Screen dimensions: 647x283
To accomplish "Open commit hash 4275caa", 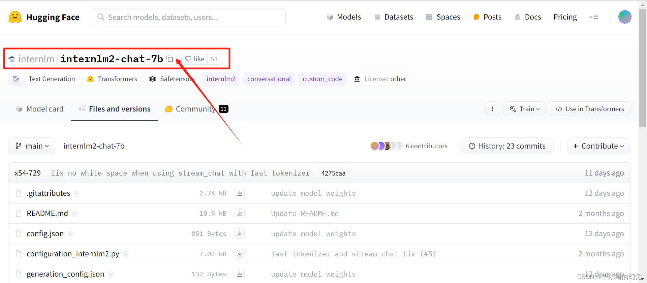I will [333, 173].
